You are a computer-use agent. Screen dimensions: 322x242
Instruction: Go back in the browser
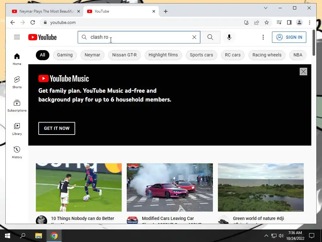13,22
